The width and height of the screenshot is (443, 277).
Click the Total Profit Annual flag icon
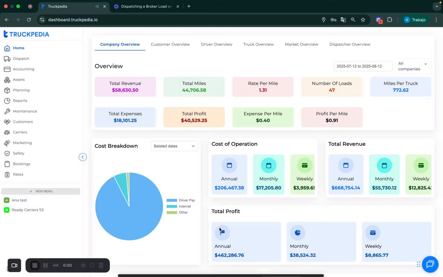tap(222, 232)
